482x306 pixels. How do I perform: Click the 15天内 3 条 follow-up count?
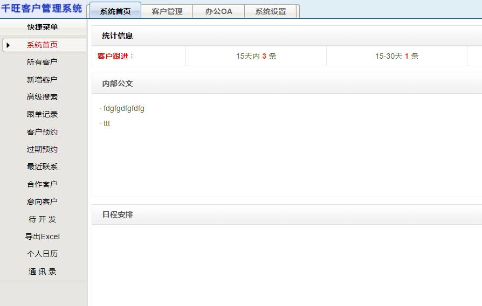(256, 56)
